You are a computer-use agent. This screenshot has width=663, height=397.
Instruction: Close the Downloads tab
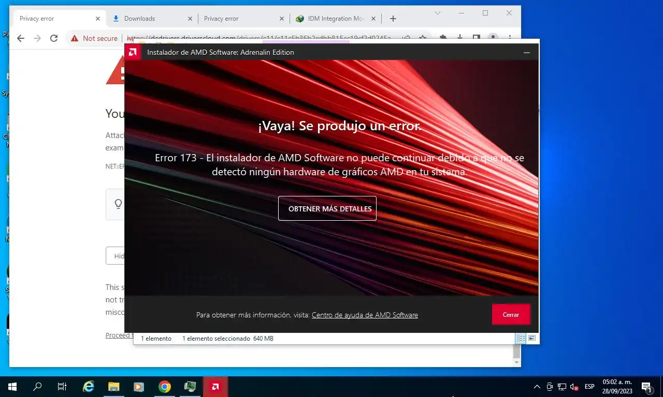coord(190,19)
